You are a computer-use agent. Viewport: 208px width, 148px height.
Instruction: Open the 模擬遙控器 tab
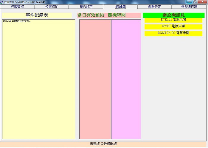(189, 7)
